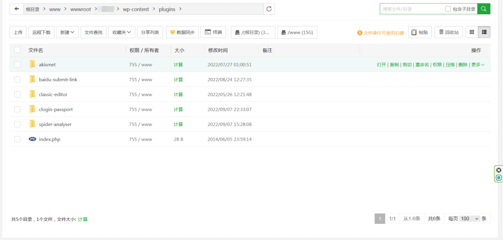Open 数据同步 data sync

pos(182,32)
